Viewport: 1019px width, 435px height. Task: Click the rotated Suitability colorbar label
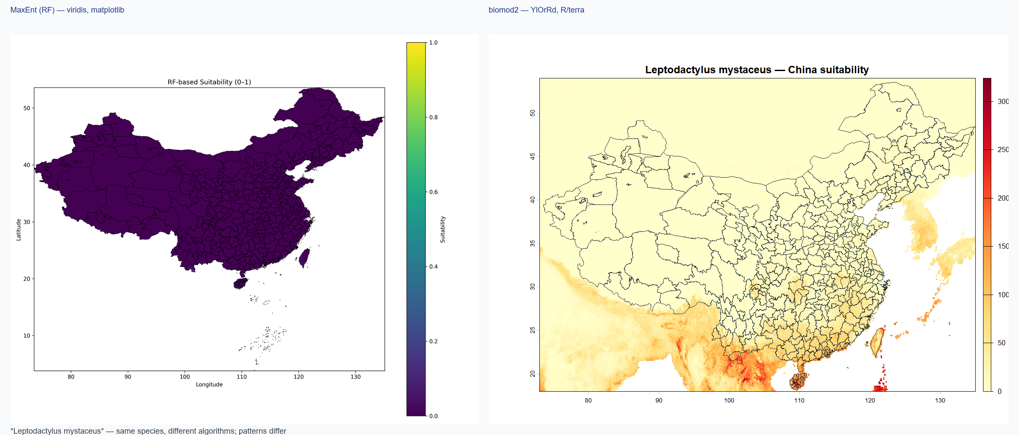[x=442, y=229]
